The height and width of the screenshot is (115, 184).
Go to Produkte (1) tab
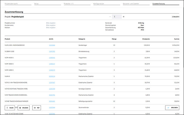tap(77, 4)
